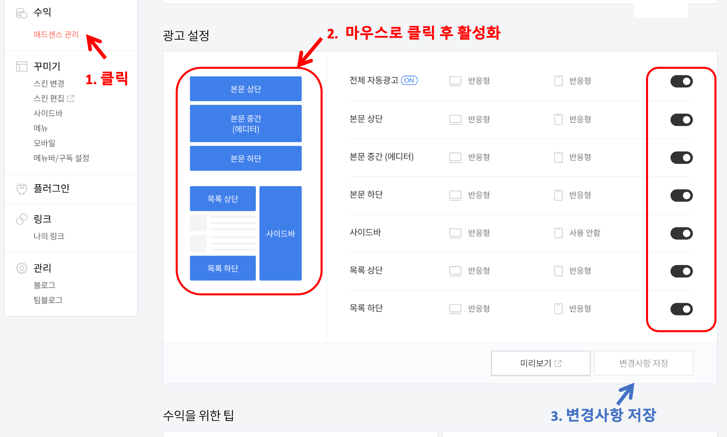Click the mobile icon in 본문 상단 row
Viewport: 727px width, 437px height.
(558, 119)
